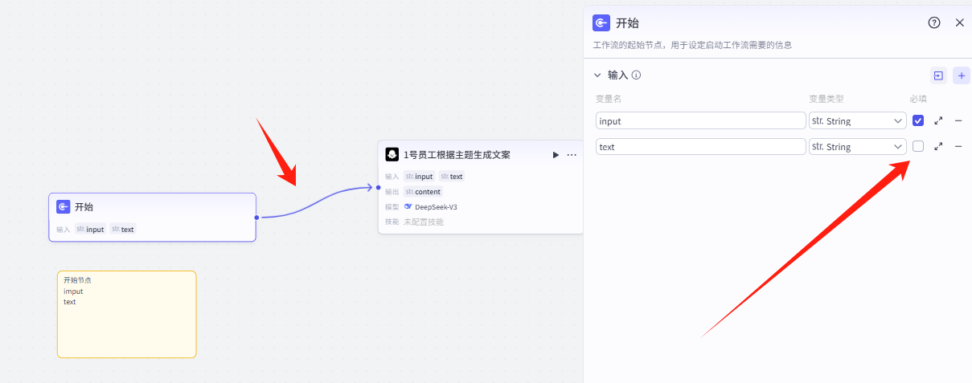Open the type dropdown for input variable
972x383 pixels.
pos(858,121)
